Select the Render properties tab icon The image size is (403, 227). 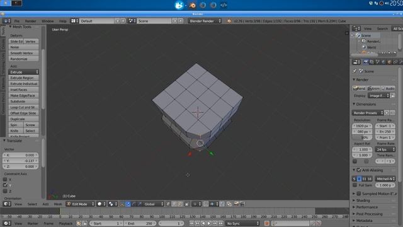pyautogui.click(x=366, y=62)
